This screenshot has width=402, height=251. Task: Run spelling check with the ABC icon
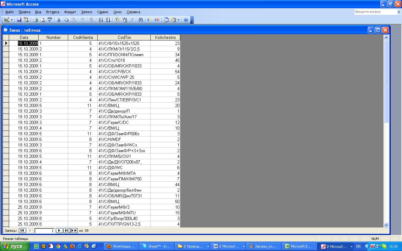50,20
